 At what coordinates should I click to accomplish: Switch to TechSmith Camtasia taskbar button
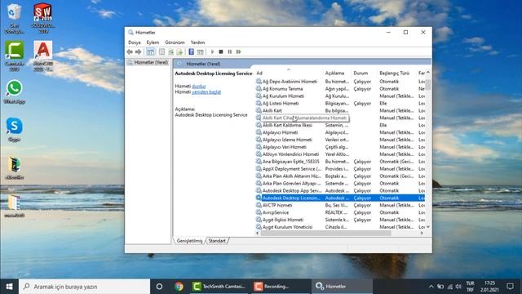[219, 287]
